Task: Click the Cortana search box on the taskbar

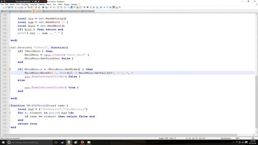Action: (x=29, y=142)
